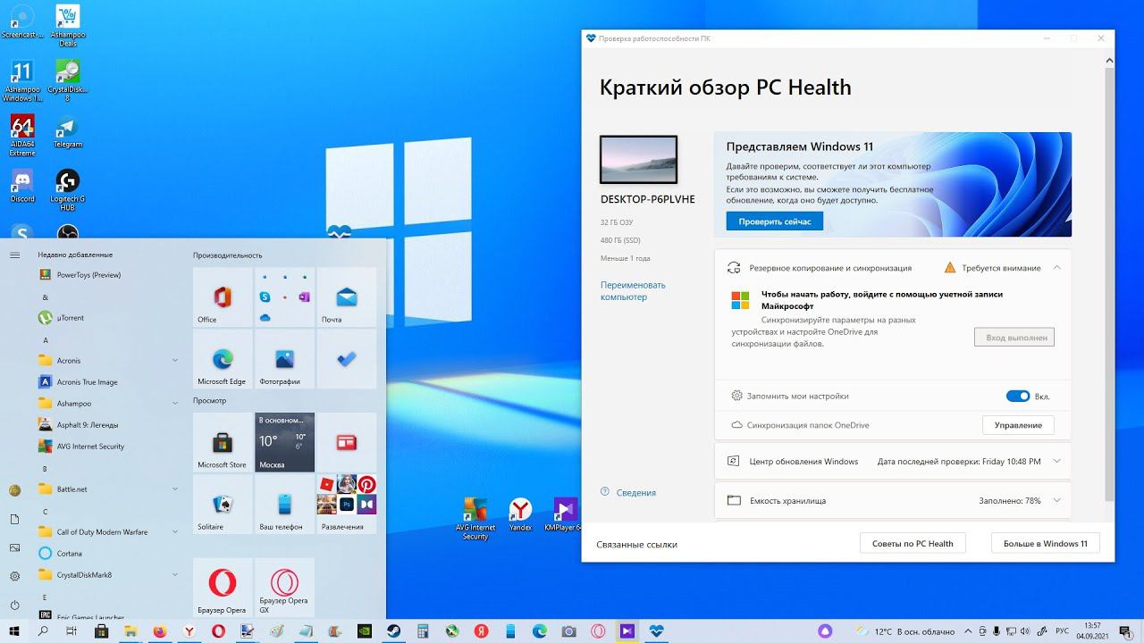Expand the CrystalDiskMark8 folder
1144x643 pixels.
click(x=110, y=575)
